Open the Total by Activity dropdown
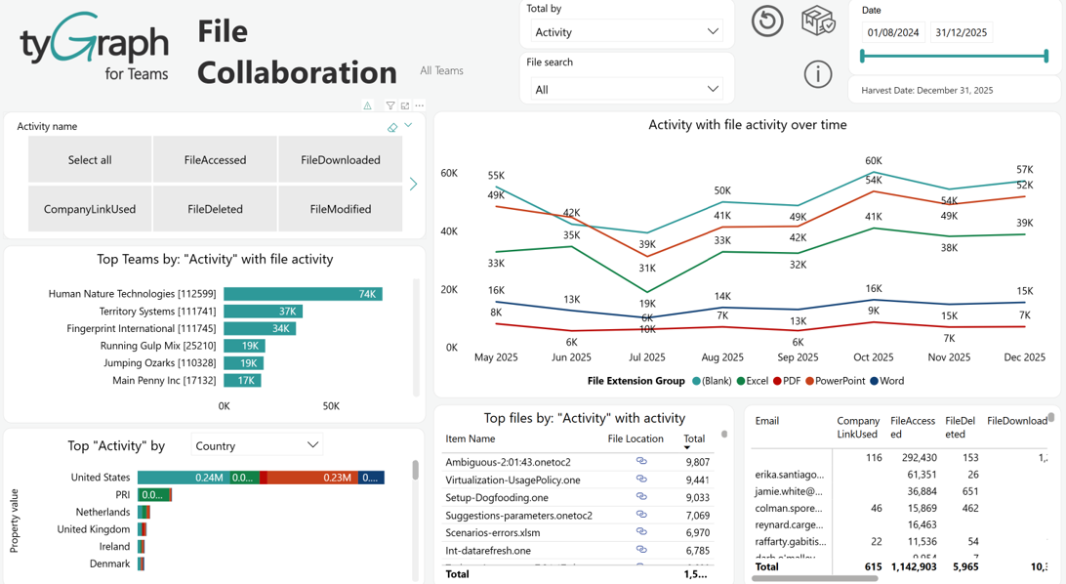The height and width of the screenshot is (584, 1066). (626, 32)
